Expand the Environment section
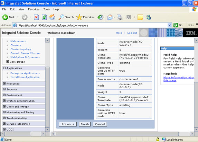The height and width of the screenshot is (142, 198). tap(4, 95)
